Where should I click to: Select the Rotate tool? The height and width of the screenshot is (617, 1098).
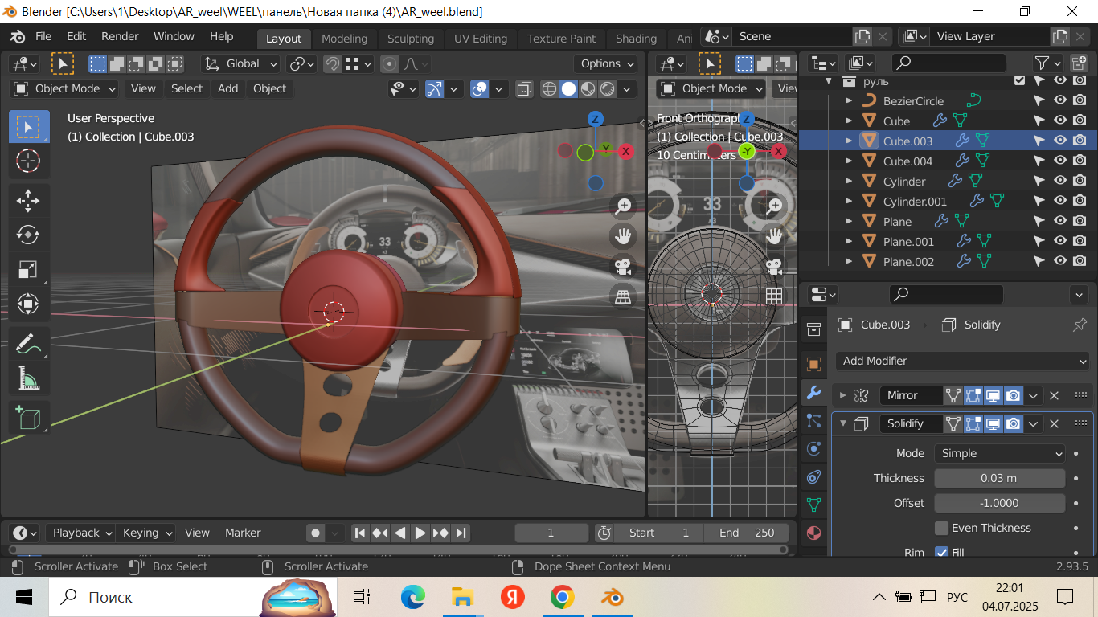[x=28, y=235]
